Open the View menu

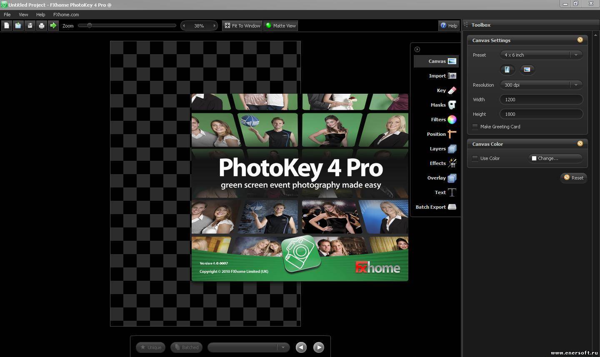pyautogui.click(x=23, y=15)
